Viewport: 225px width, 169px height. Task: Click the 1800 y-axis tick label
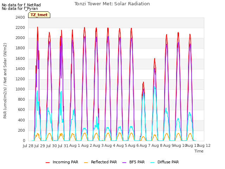pos(20,48)
